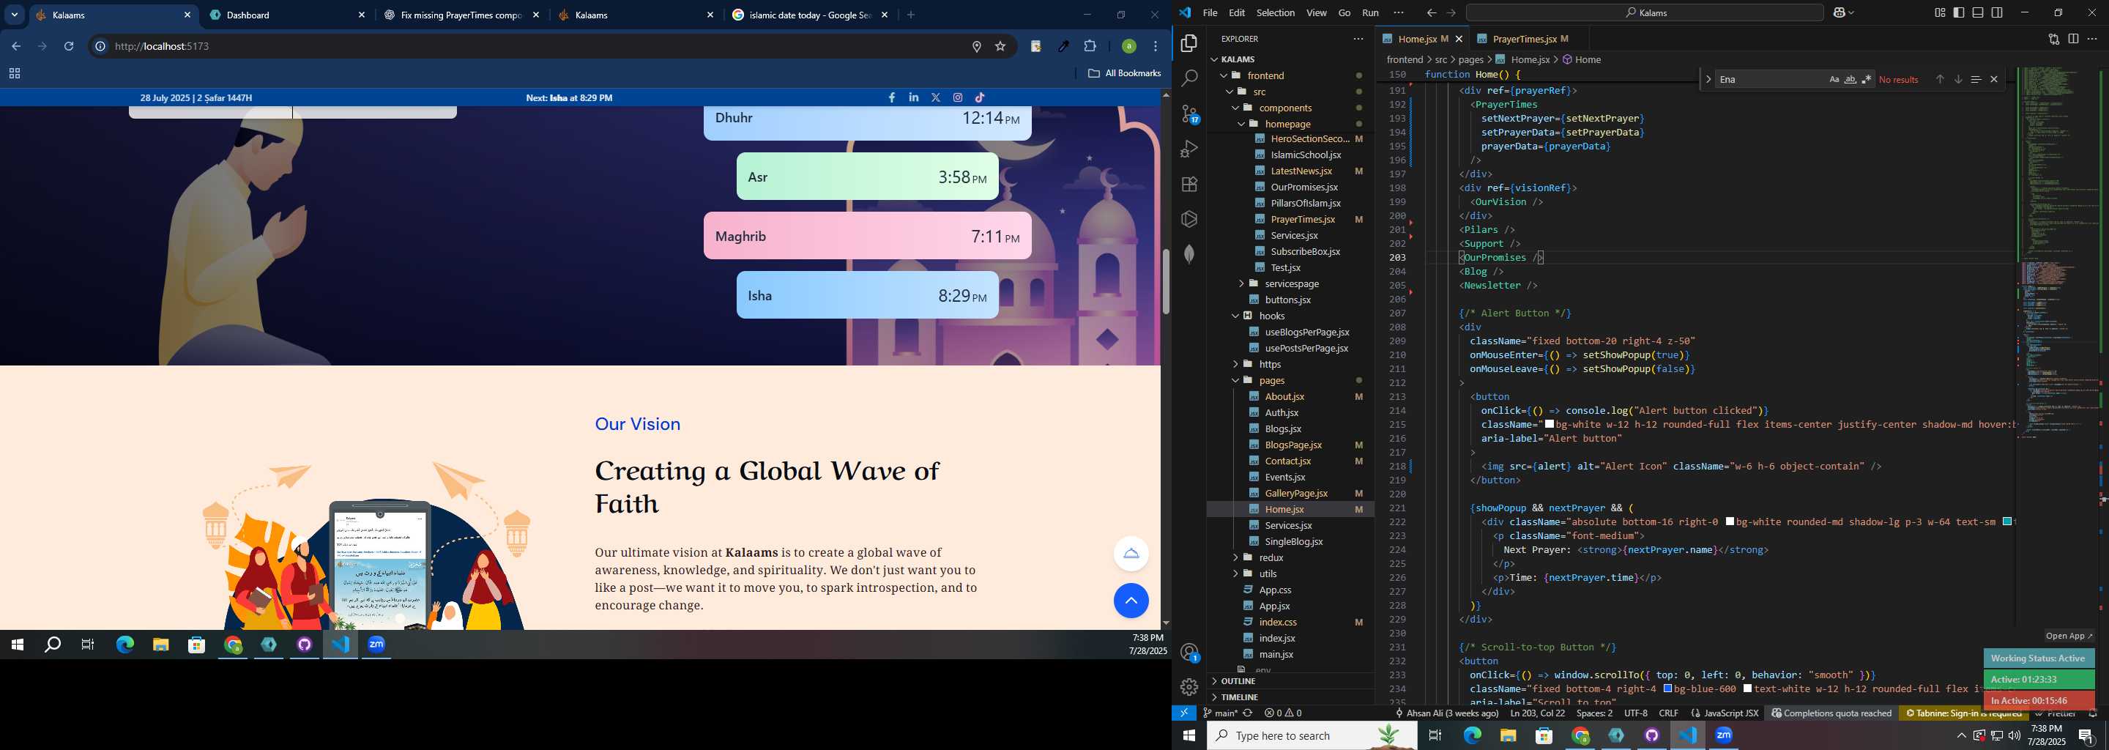Go to previous match in find widget
Image resolution: width=2109 pixels, height=750 pixels.
1940,79
